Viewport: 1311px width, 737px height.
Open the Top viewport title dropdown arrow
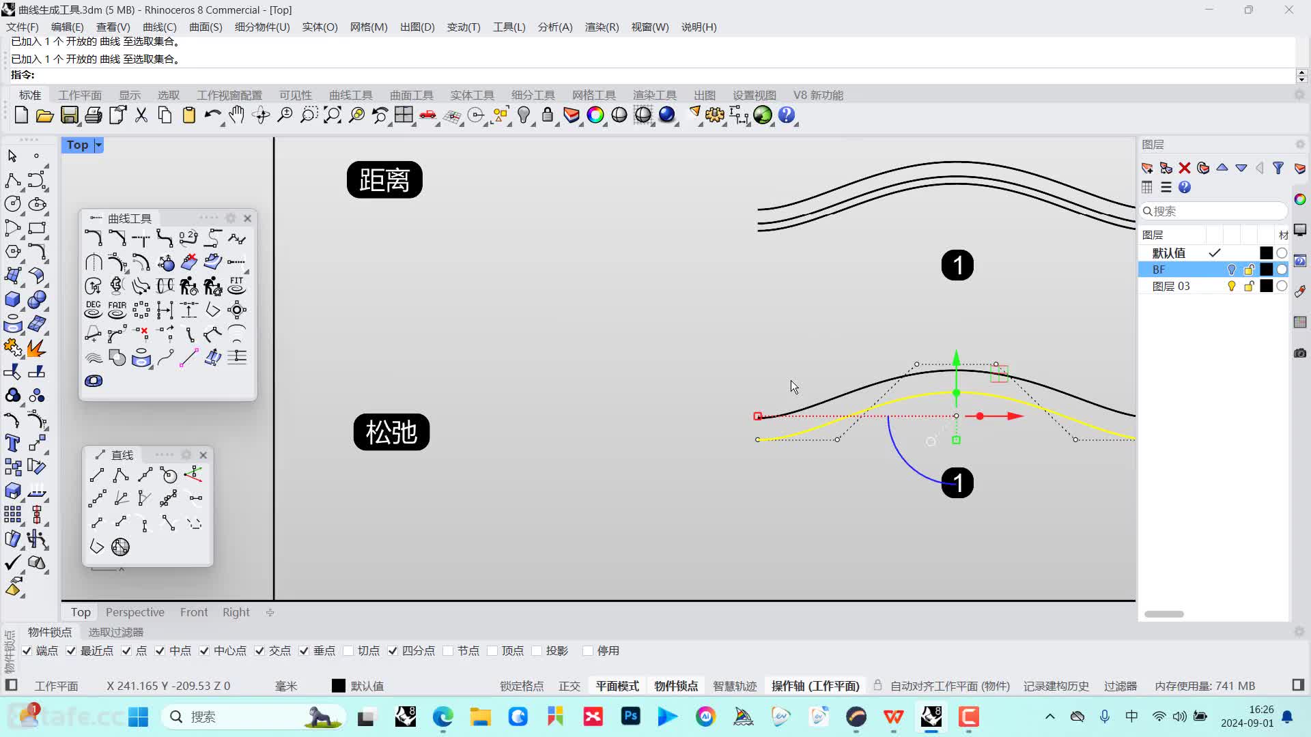[98, 145]
